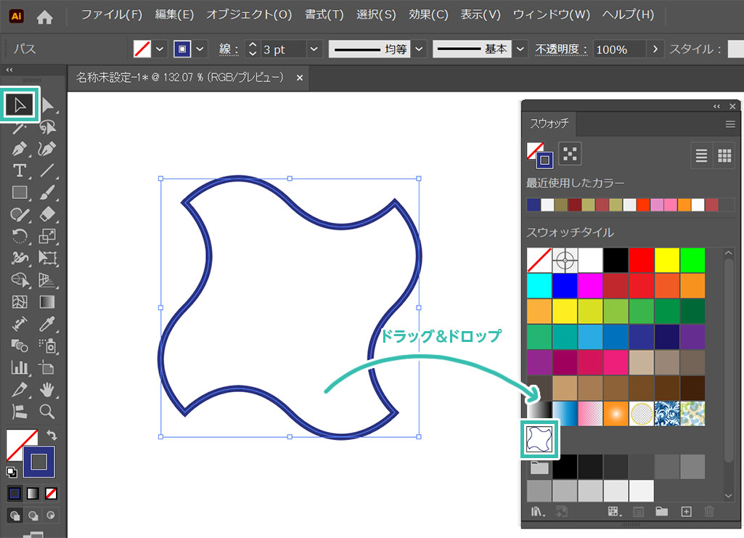This screenshot has width=744, height=538.
Task: Go to the Illustrator home screen
Action: tap(44, 17)
